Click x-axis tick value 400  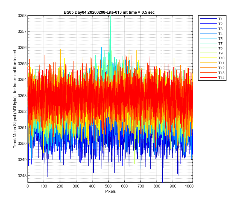pos(92,186)
